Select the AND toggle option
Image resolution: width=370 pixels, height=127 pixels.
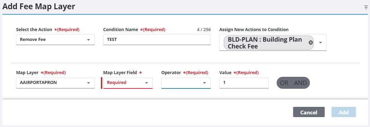coord(300,83)
